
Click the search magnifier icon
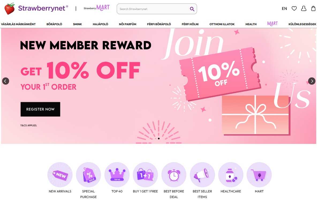[x=192, y=9]
